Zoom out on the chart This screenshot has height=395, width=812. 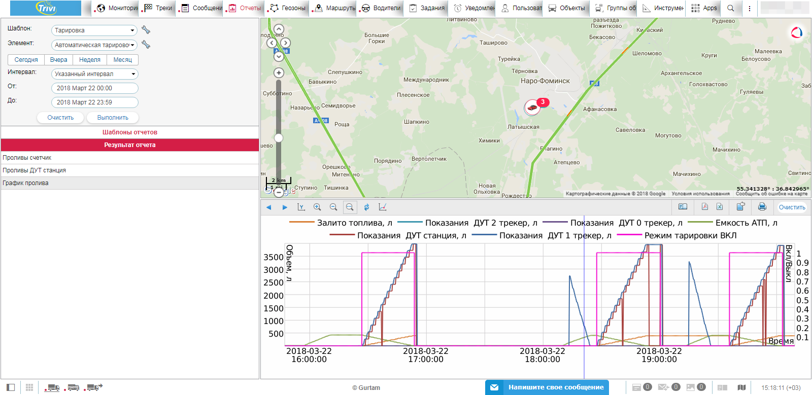[333, 207]
